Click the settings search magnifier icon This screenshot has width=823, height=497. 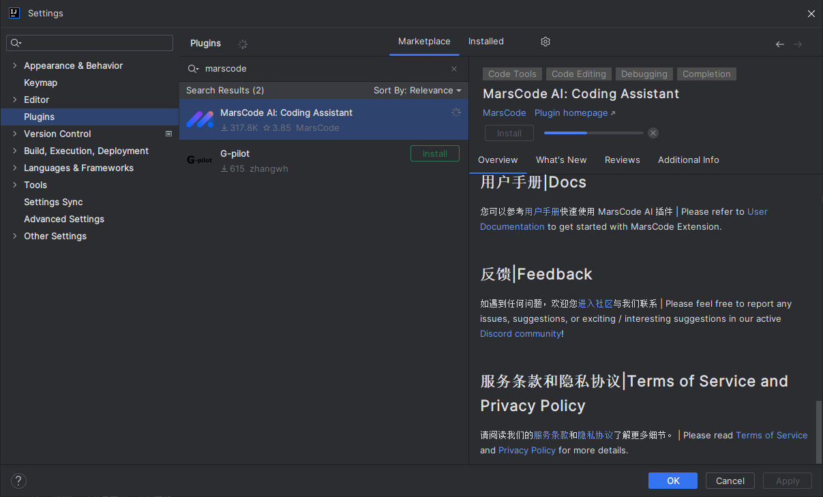[x=16, y=43]
